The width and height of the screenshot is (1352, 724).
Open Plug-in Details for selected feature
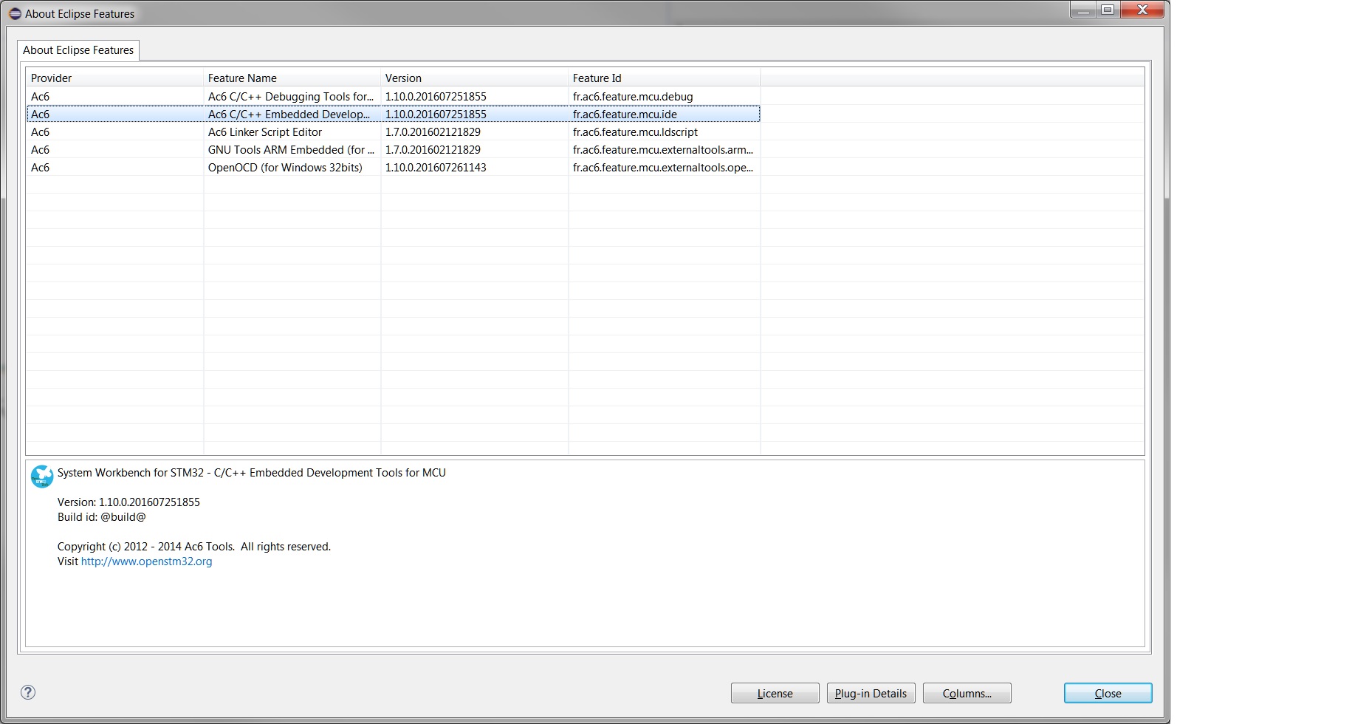(x=871, y=693)
